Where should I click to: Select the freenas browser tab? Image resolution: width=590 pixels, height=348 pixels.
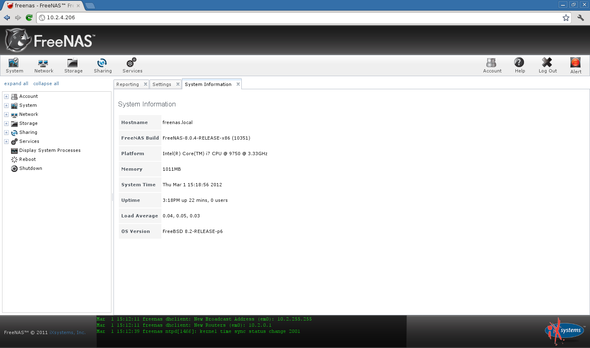click(43, 6)
